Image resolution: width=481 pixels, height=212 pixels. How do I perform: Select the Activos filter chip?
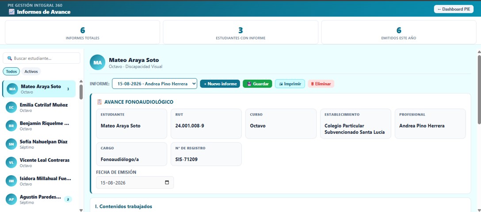31,71
